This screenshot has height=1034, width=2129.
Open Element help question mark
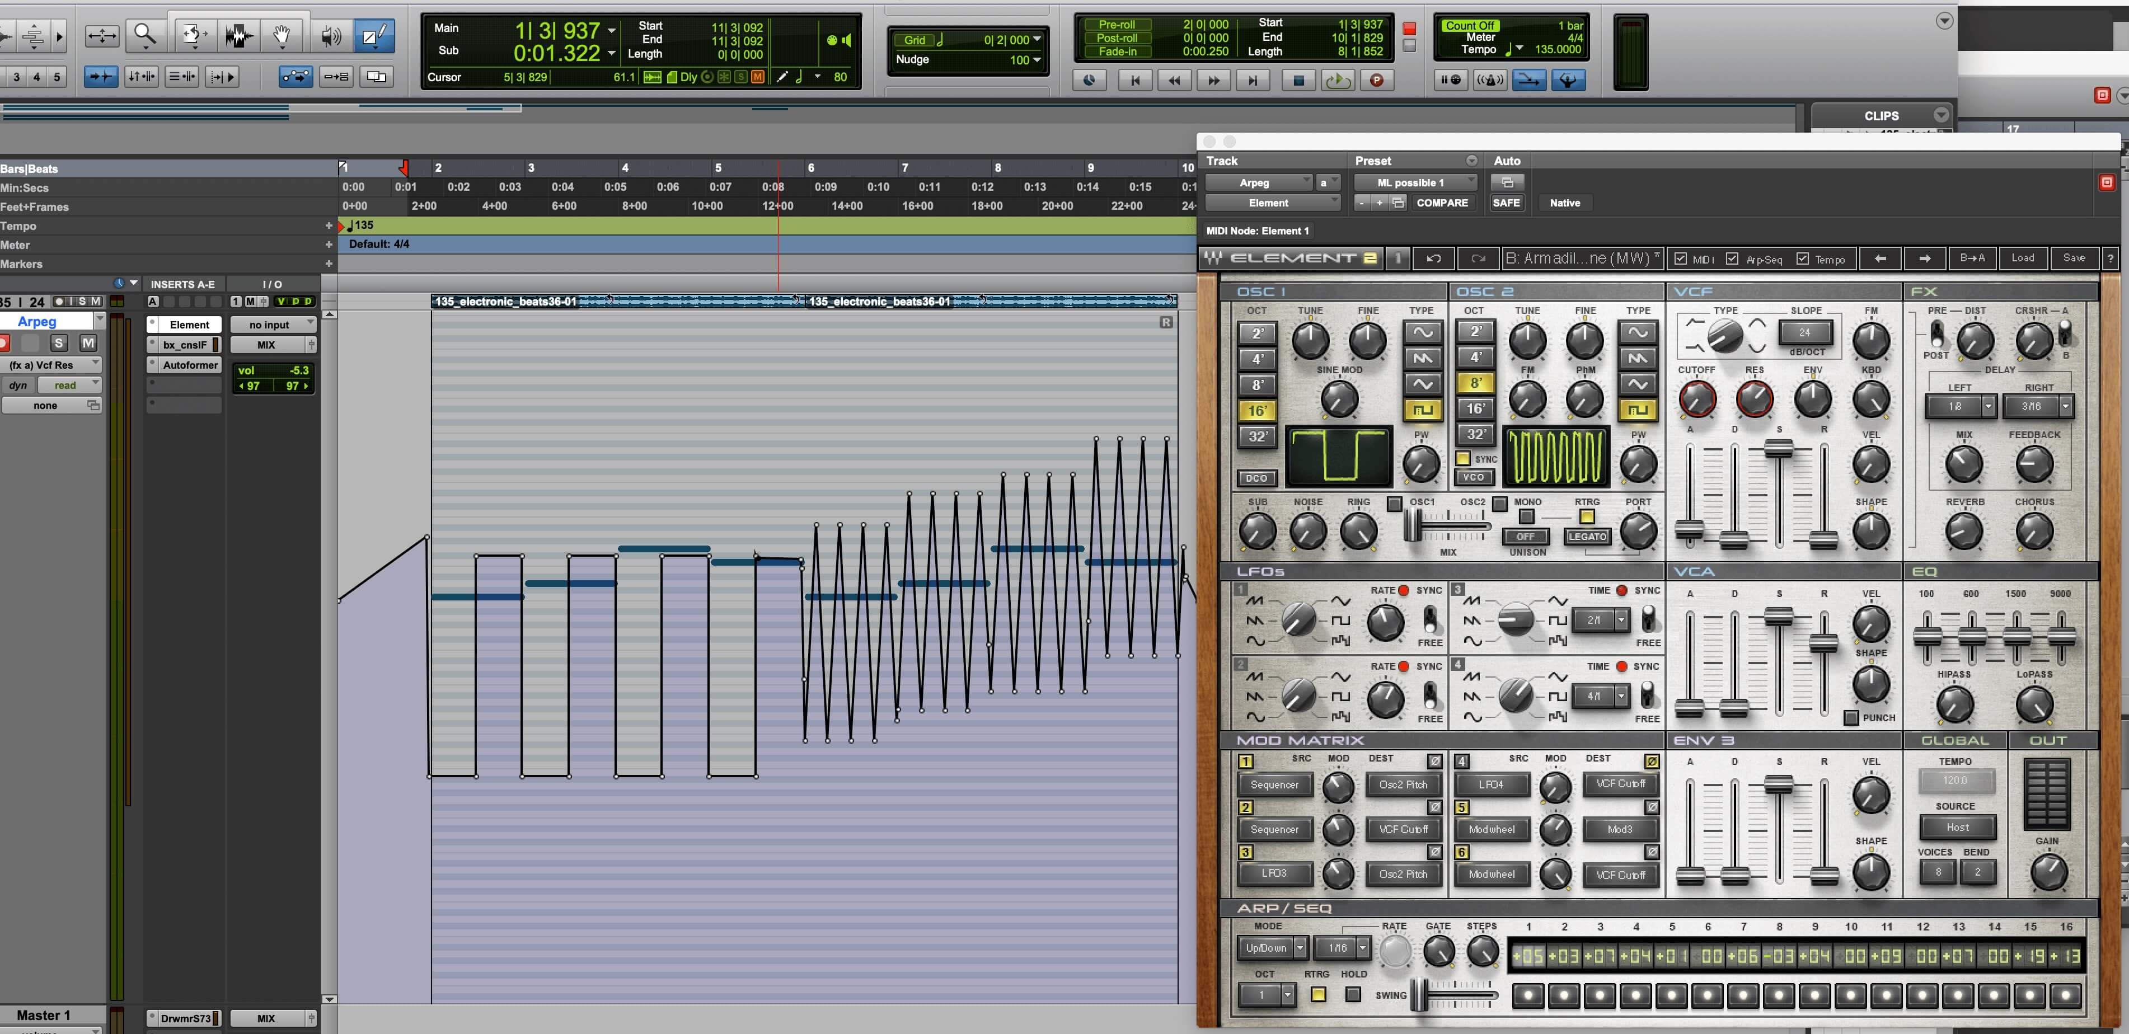pos(2110,258)
